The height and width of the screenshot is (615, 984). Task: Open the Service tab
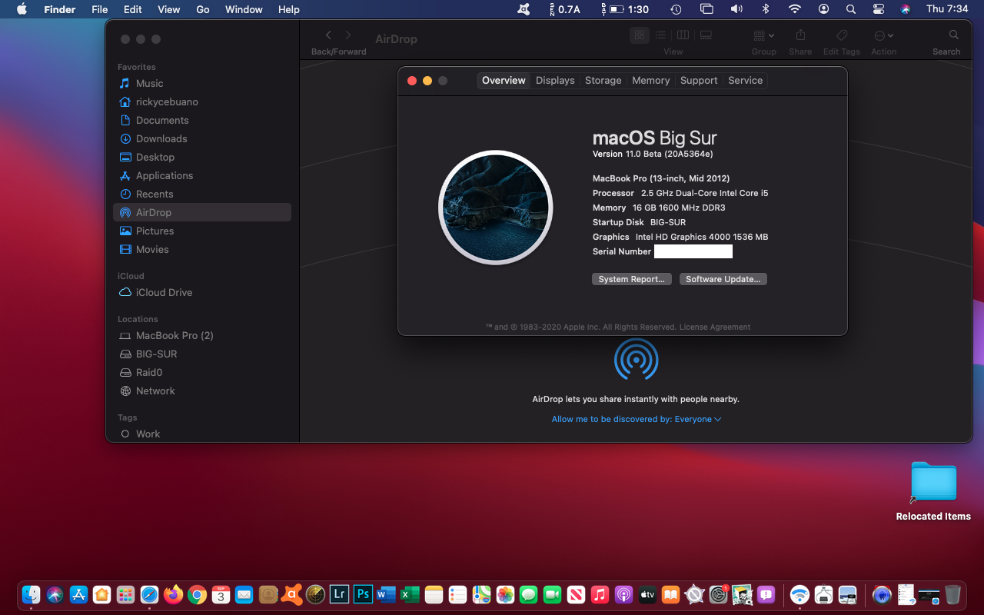(x=746, y=81)
